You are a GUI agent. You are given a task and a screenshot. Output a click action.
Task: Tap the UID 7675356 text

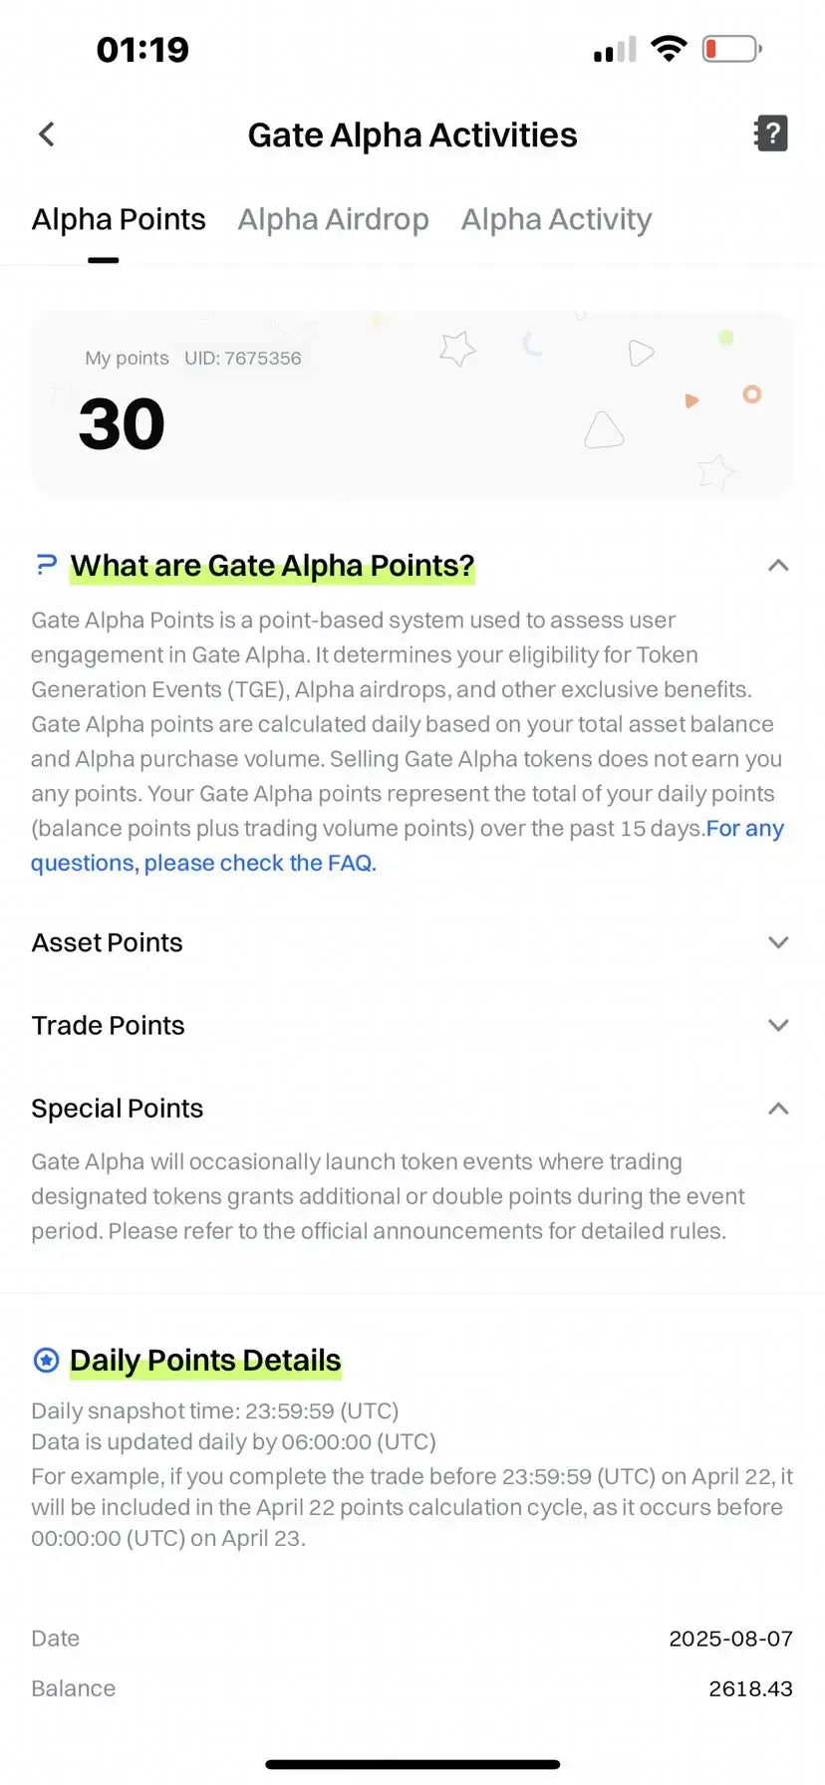242,359
